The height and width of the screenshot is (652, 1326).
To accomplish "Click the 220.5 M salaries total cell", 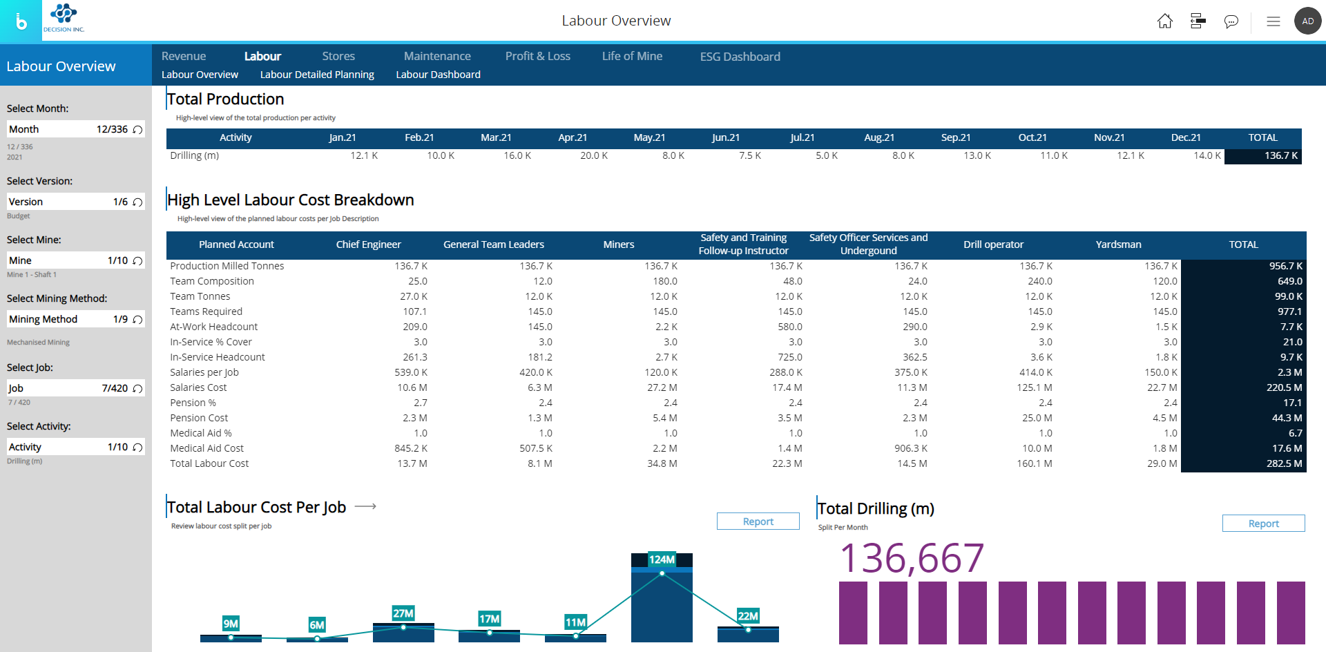I will click(x=1244, y=387).
